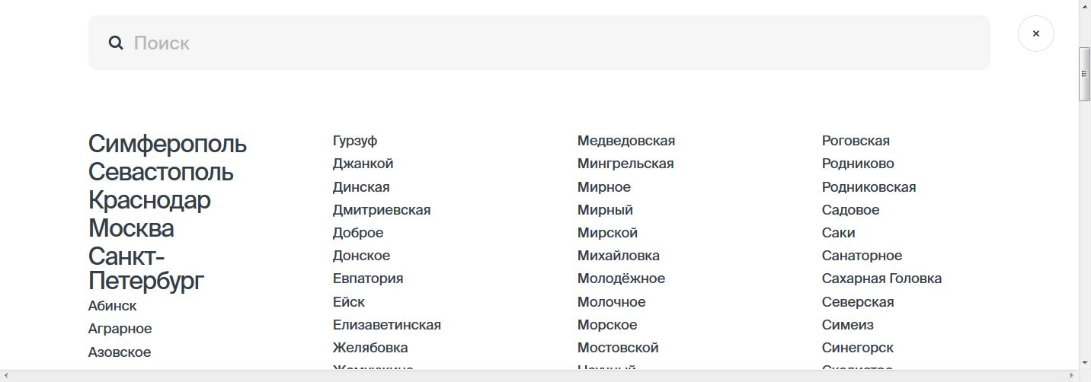Click the Поиск search field
The width and height of the screenshot is (1091, 382).
[x=549, y=43]
